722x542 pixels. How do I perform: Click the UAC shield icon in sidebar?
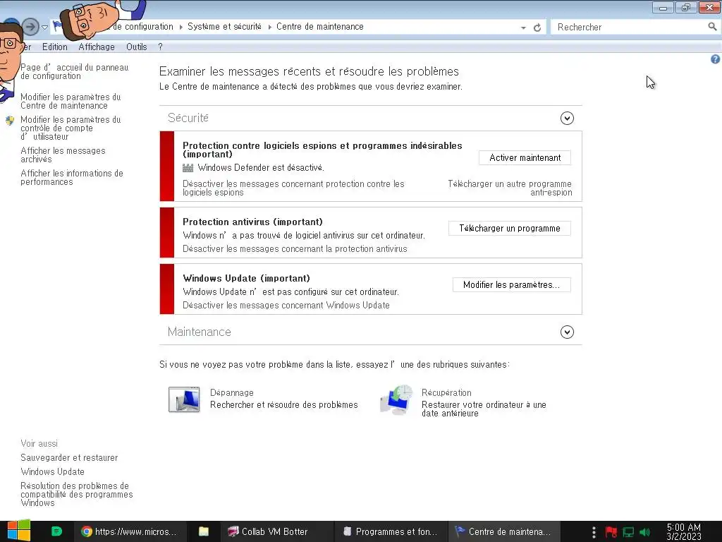pyautogui.click(x=10, y=121)
